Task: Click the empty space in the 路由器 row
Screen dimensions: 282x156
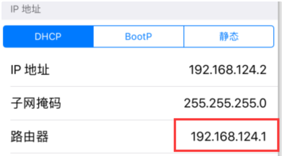Action: pyautogui.click(x=112, y=137)
